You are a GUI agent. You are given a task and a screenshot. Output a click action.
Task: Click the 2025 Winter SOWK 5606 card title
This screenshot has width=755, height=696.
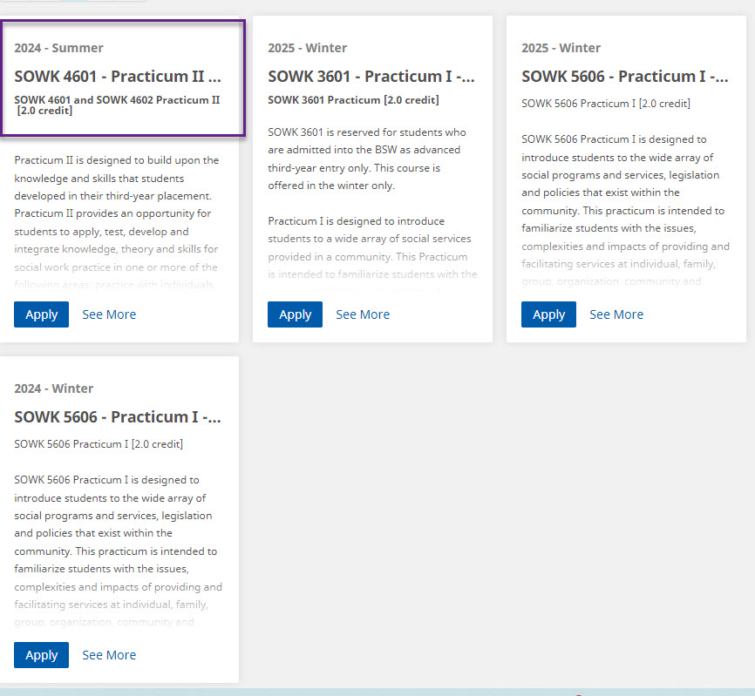625,77
